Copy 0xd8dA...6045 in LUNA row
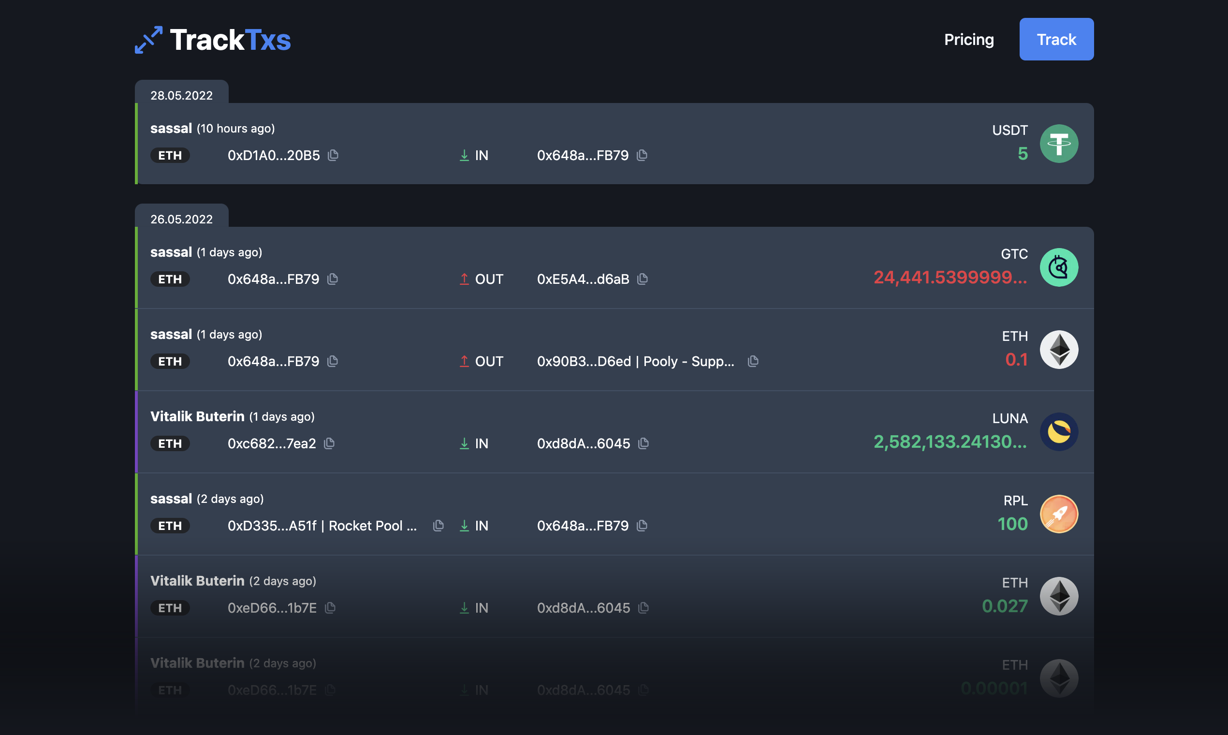 point(643,444)
